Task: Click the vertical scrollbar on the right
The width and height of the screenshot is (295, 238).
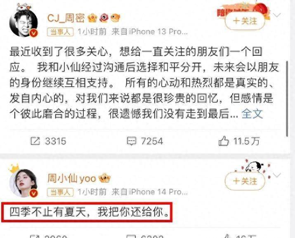Action: (287, 99)
